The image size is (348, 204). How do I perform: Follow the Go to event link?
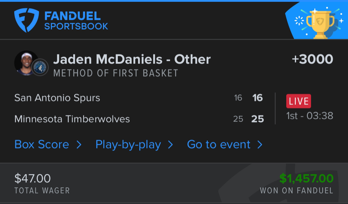[219, 144]
